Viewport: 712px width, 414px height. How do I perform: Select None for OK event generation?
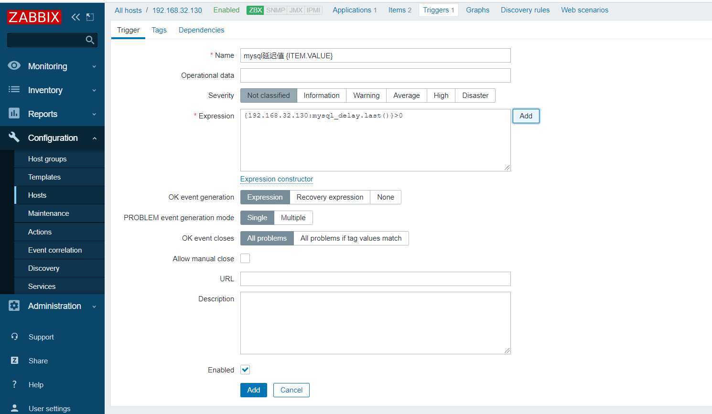pyautogui.click(x=386, y=197)
